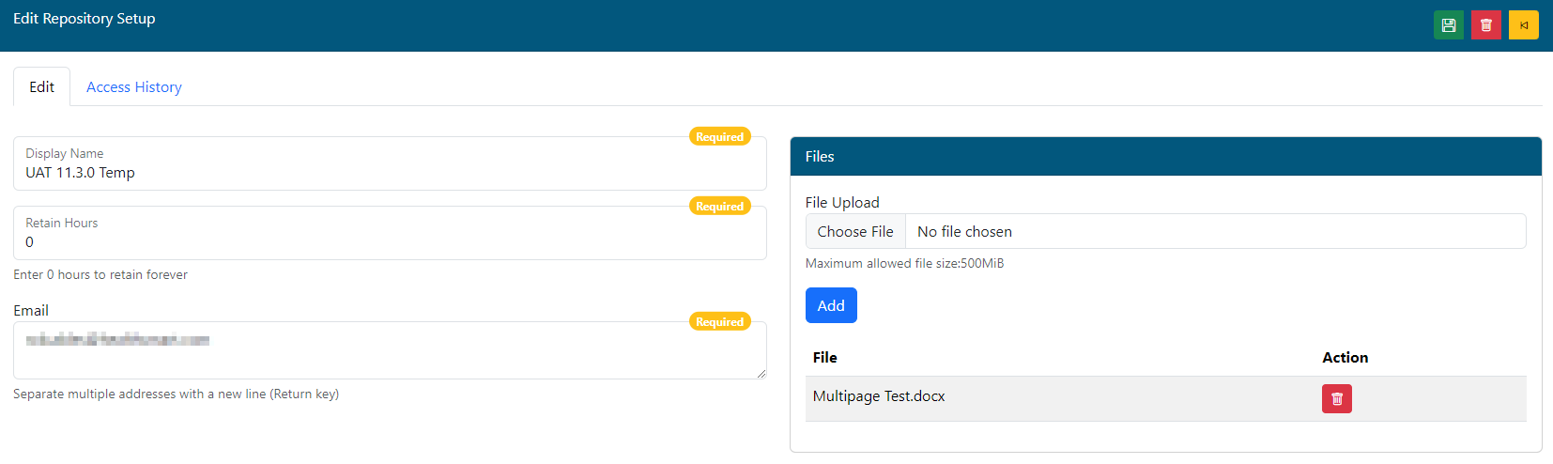
Task: Click the green save icon in header
Action: click(1448, 25)
